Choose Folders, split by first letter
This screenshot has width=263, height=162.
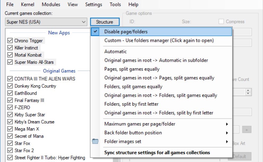click(x=161, y=104)
